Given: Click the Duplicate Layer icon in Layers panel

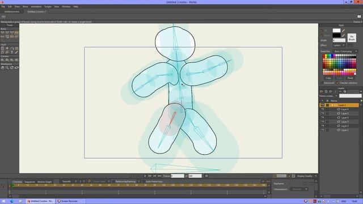Looking at the screenshot, I should point(326,92).
